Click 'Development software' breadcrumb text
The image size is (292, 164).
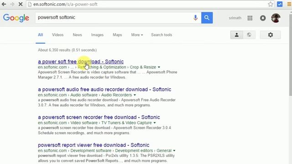91,150
